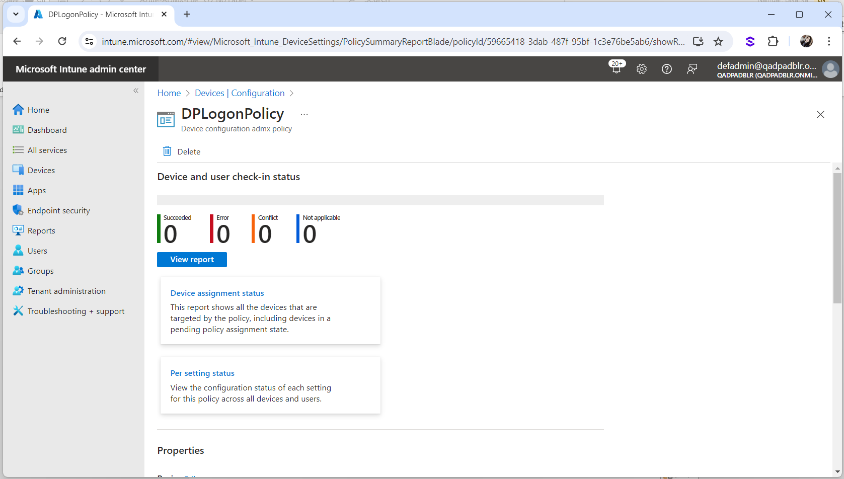This screenshot has height=479, width=844.
Task: Open a new browser tab
Action: point(187,14)
